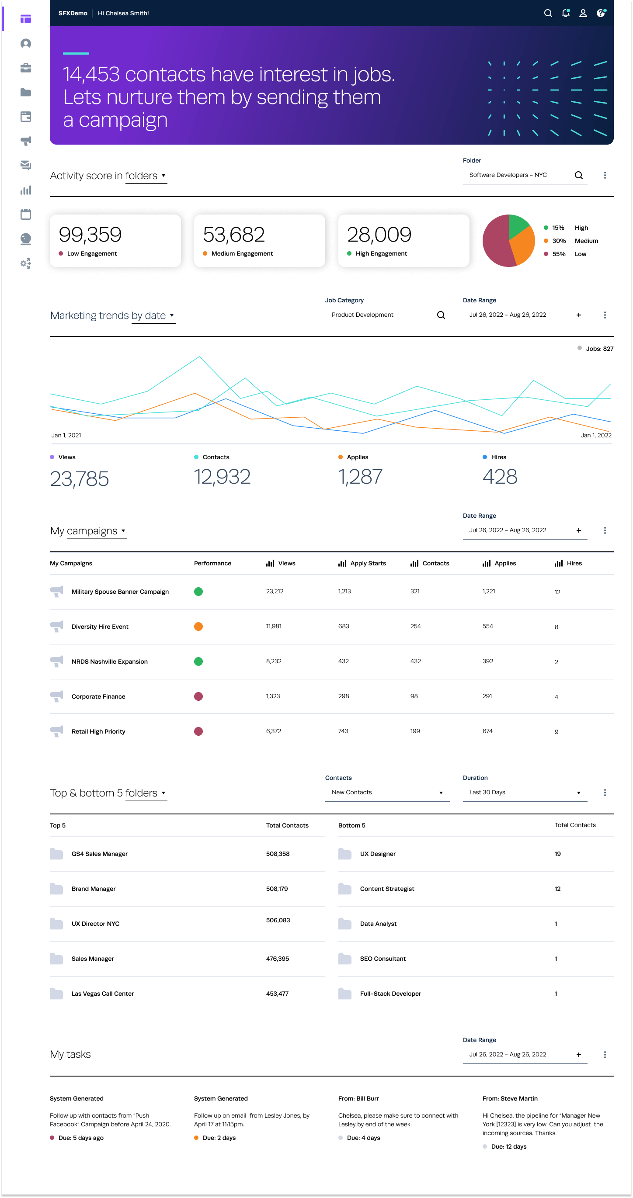Click the plus button in My tasks date range
Image resolution: width=633 pixels, height=1198 pixels.
[578, 1055]
